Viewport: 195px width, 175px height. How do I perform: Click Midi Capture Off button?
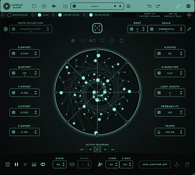click(155, 164)
